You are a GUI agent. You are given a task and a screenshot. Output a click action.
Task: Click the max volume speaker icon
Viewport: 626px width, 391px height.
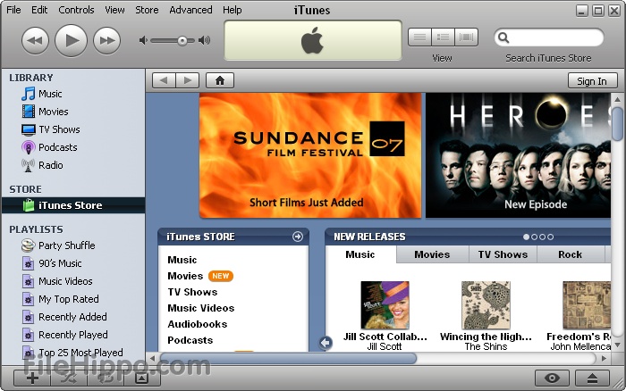click(205, 40)
